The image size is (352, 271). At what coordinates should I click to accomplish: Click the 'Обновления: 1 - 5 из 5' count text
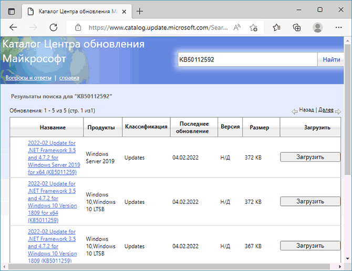(53, 110)
